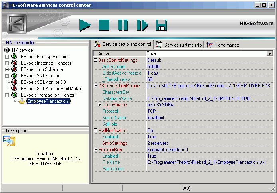Select IBExpert Backup Restore service
Screen dimensions: 277x193
(44, 57)
